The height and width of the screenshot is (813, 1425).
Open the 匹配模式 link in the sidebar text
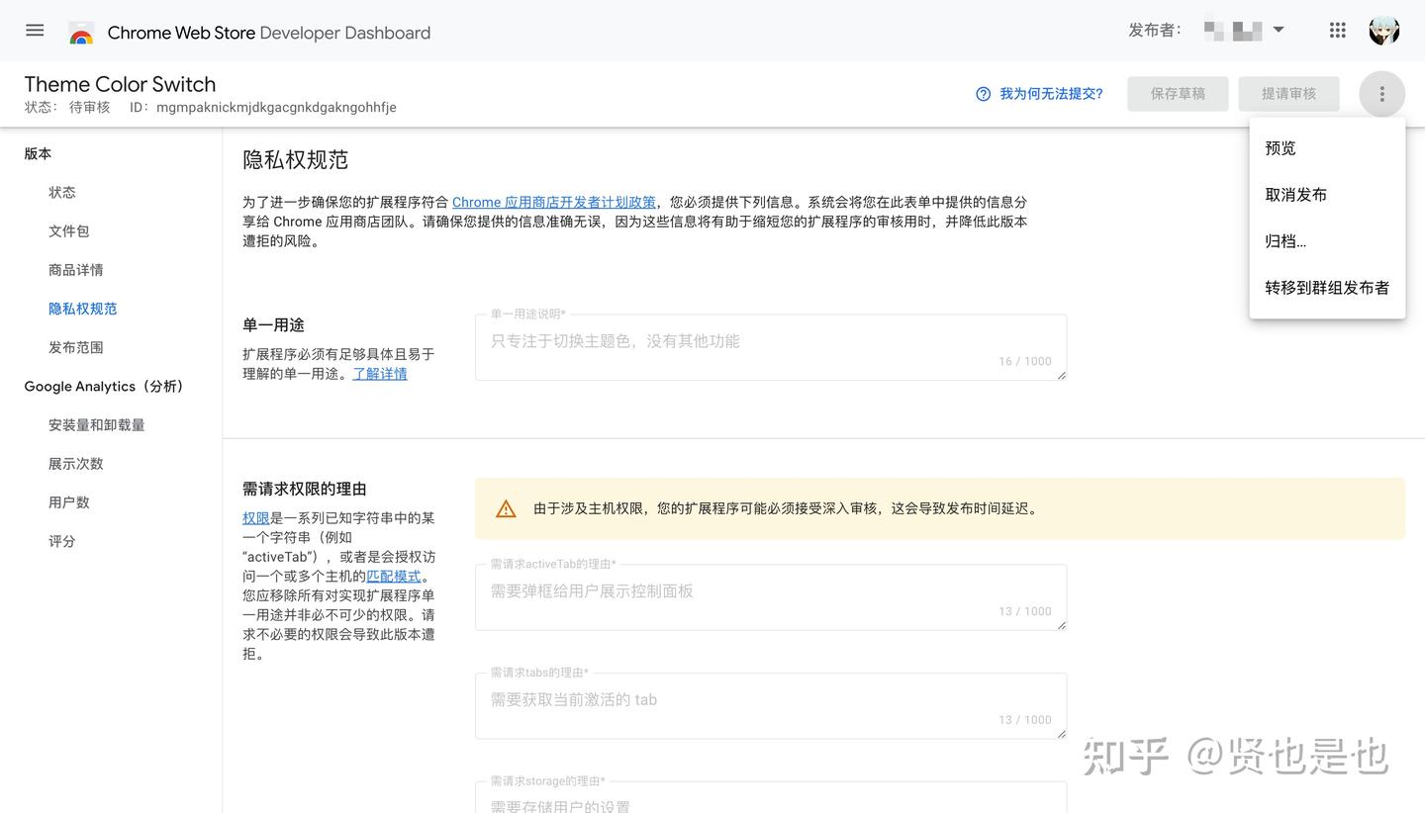point(395,576)
